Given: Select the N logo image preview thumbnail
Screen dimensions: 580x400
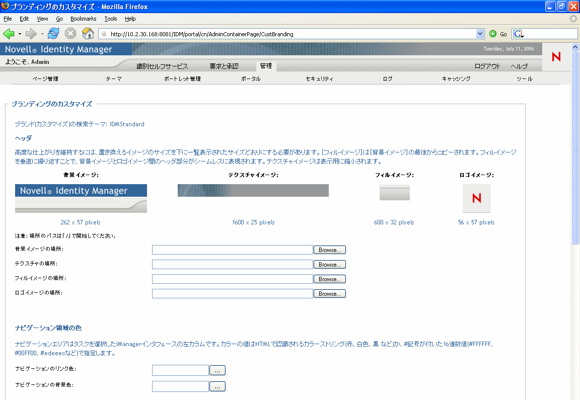Looking at the screenshot, I should point(476,198).
